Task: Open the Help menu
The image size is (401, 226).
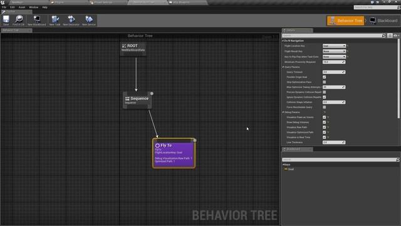Action: click(x=44, y=7)
